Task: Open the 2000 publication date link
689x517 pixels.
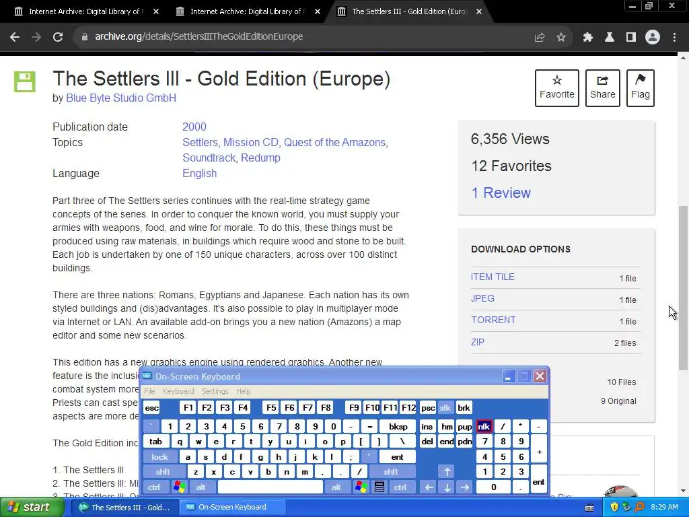Action: tap(194, 127)
